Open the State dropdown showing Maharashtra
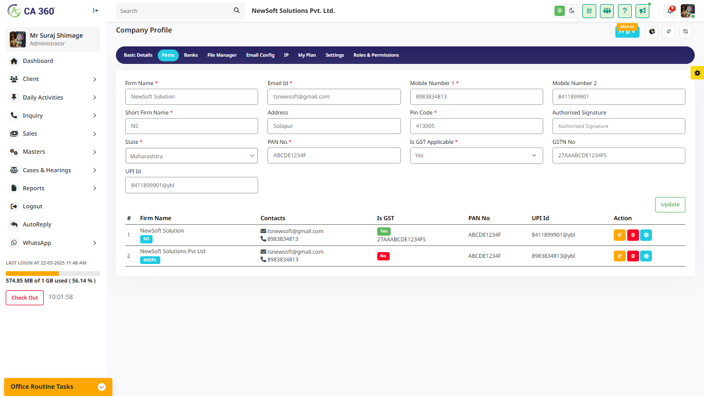Viewport: 704px width, 396px height. (x=192, y=156)
